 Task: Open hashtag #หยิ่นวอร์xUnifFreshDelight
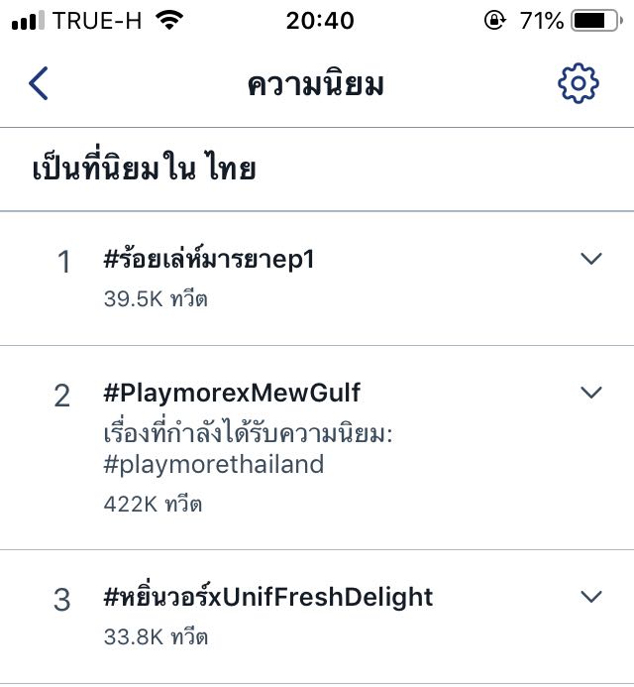coord(267,596)
